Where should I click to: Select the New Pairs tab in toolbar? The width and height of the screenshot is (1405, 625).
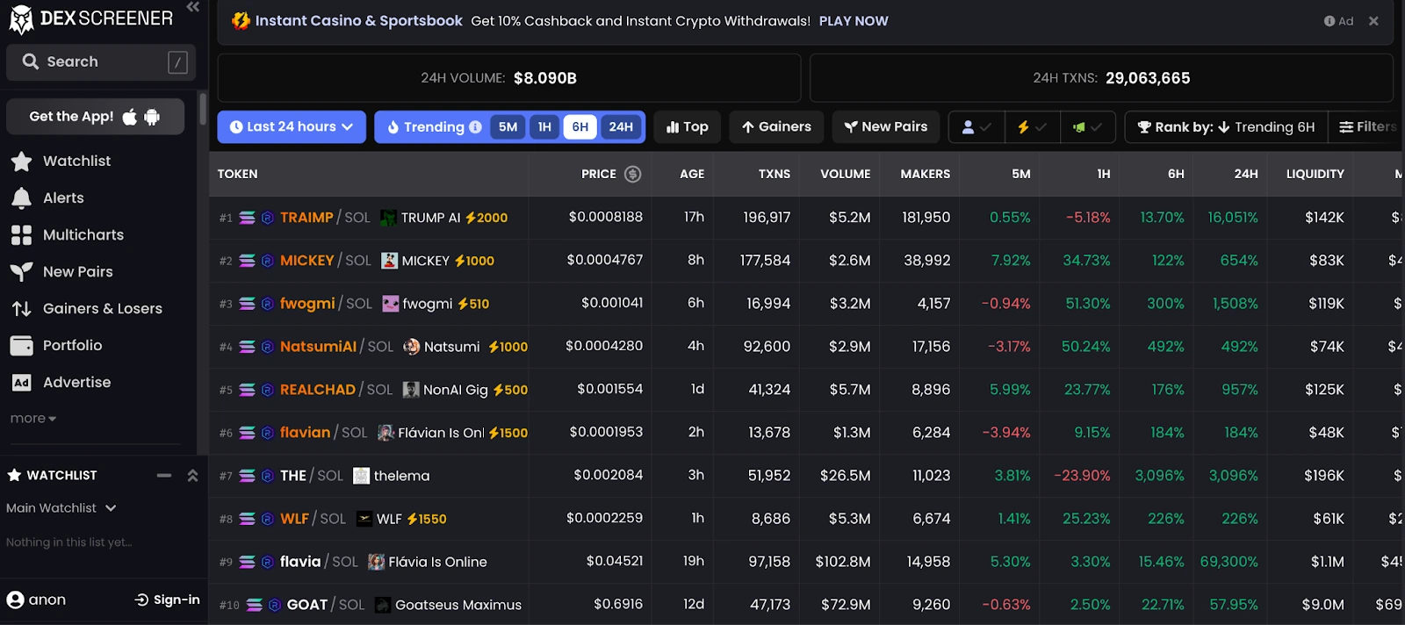(886, 127)
